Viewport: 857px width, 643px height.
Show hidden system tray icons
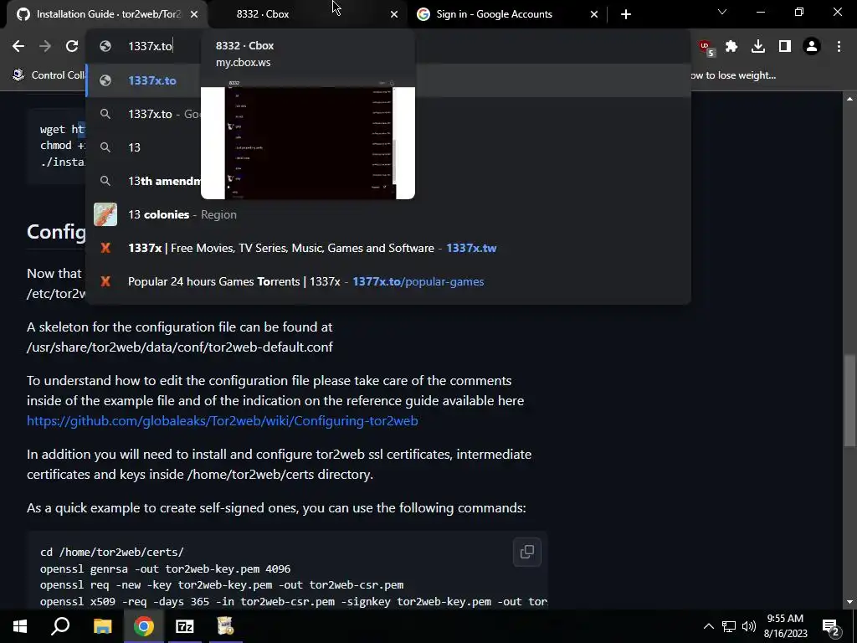(x=708, y=626)
